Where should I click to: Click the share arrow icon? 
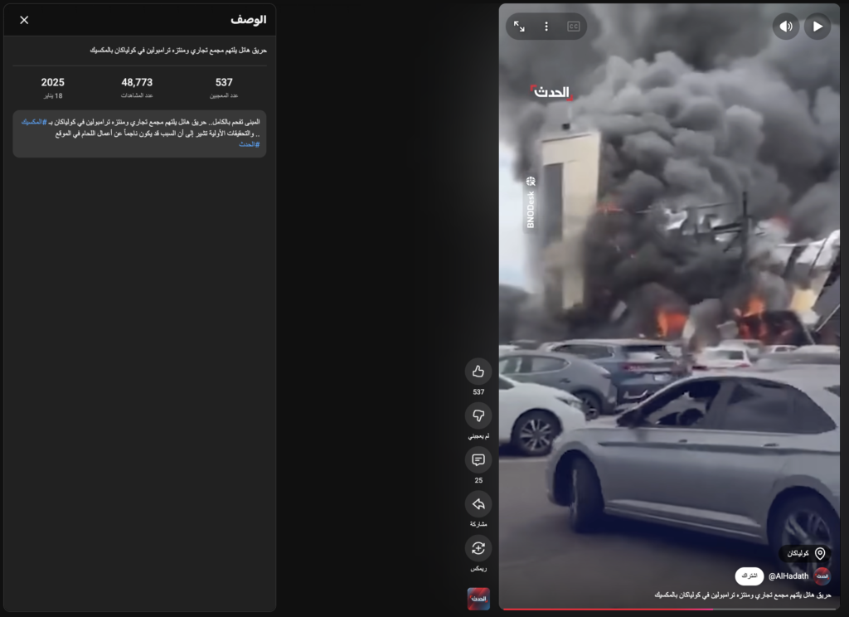(478, 504)
